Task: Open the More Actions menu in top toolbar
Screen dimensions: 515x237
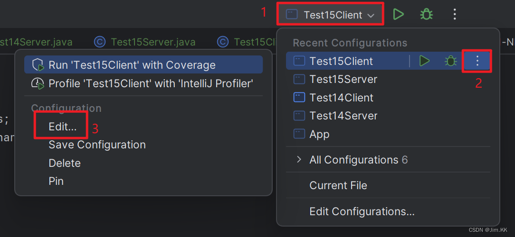Action: click(455, 14)
